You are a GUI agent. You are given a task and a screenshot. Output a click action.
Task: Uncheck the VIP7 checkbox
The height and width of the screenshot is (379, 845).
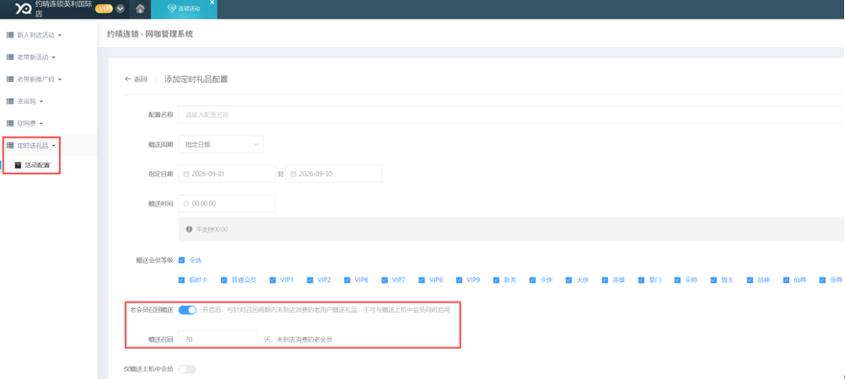click(384, 280)
